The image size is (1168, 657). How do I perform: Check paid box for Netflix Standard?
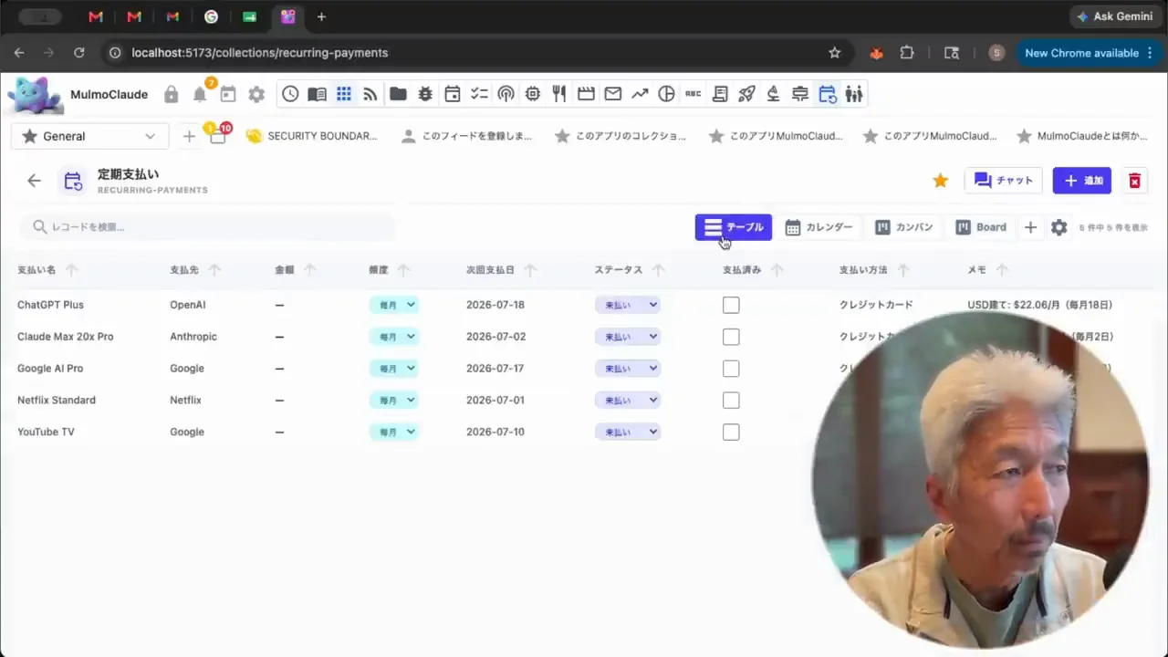click(731, 401)
